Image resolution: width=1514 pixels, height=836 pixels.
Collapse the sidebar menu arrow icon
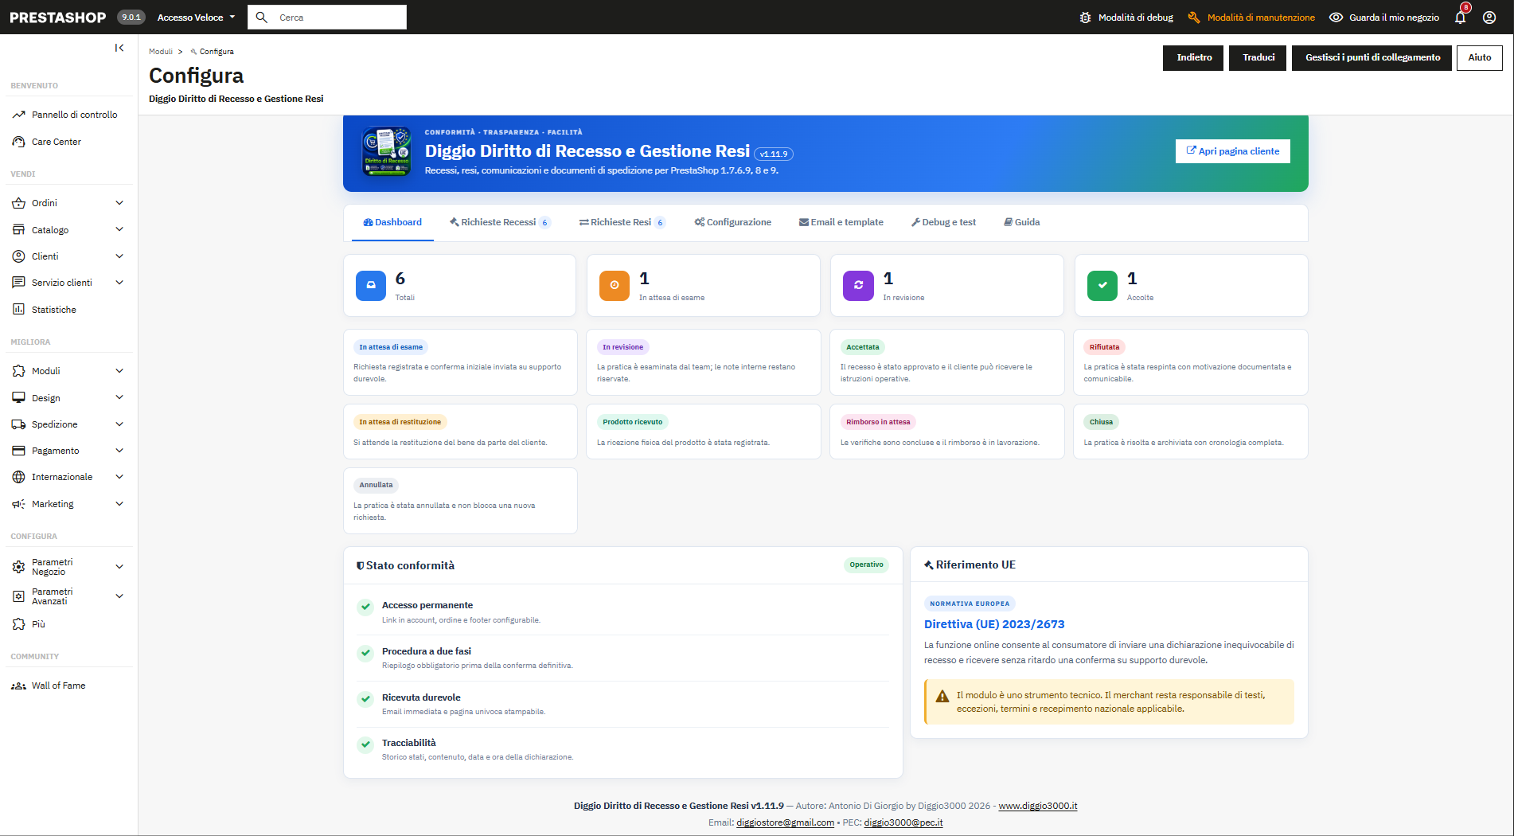pos(119,48)
